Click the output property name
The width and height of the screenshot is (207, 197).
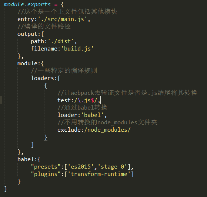(27, 34)
